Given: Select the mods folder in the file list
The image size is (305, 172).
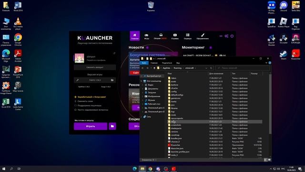Looking at the screenshot, I should (173, 115).
